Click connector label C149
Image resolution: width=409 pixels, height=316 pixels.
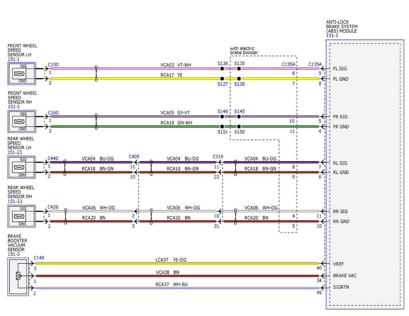click(39, 258)
